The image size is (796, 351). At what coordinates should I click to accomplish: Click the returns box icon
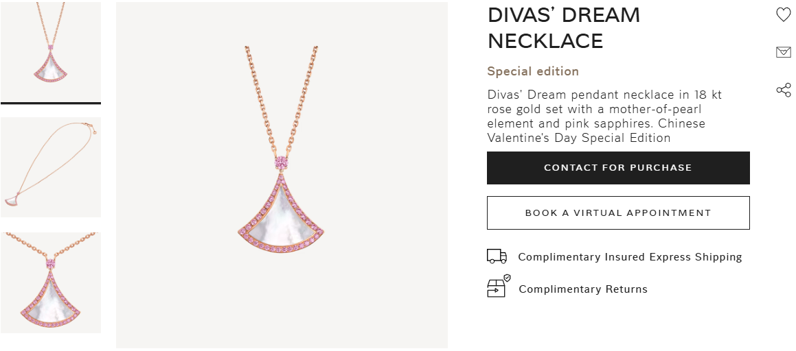498,287
